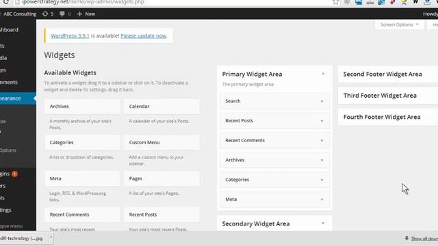The image size is (438, 246).
Task: Click the plus New icon in admin bar
Action: (x=79, y=14)
